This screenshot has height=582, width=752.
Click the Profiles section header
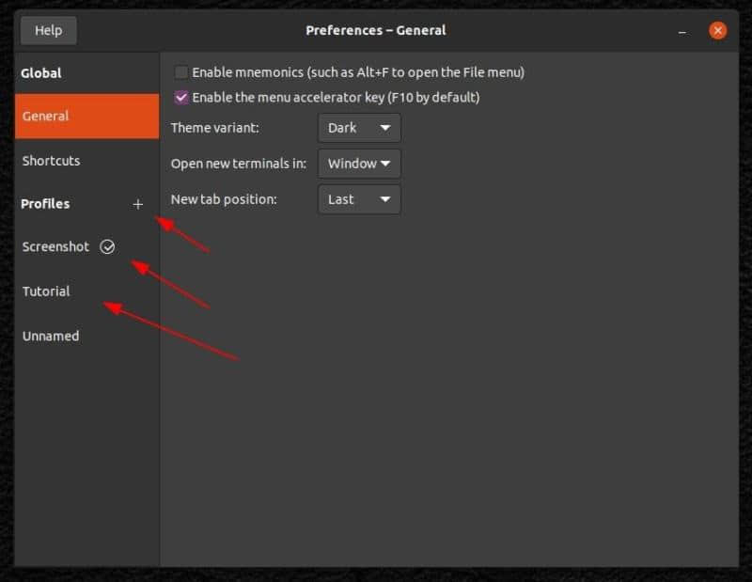[x=45, y=204]
